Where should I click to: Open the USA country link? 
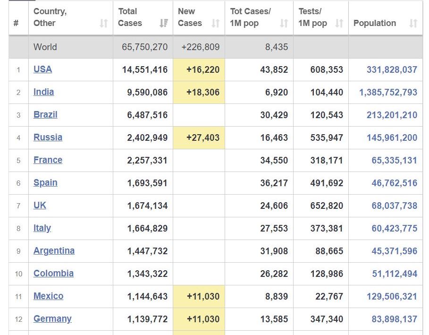point(42,69)
